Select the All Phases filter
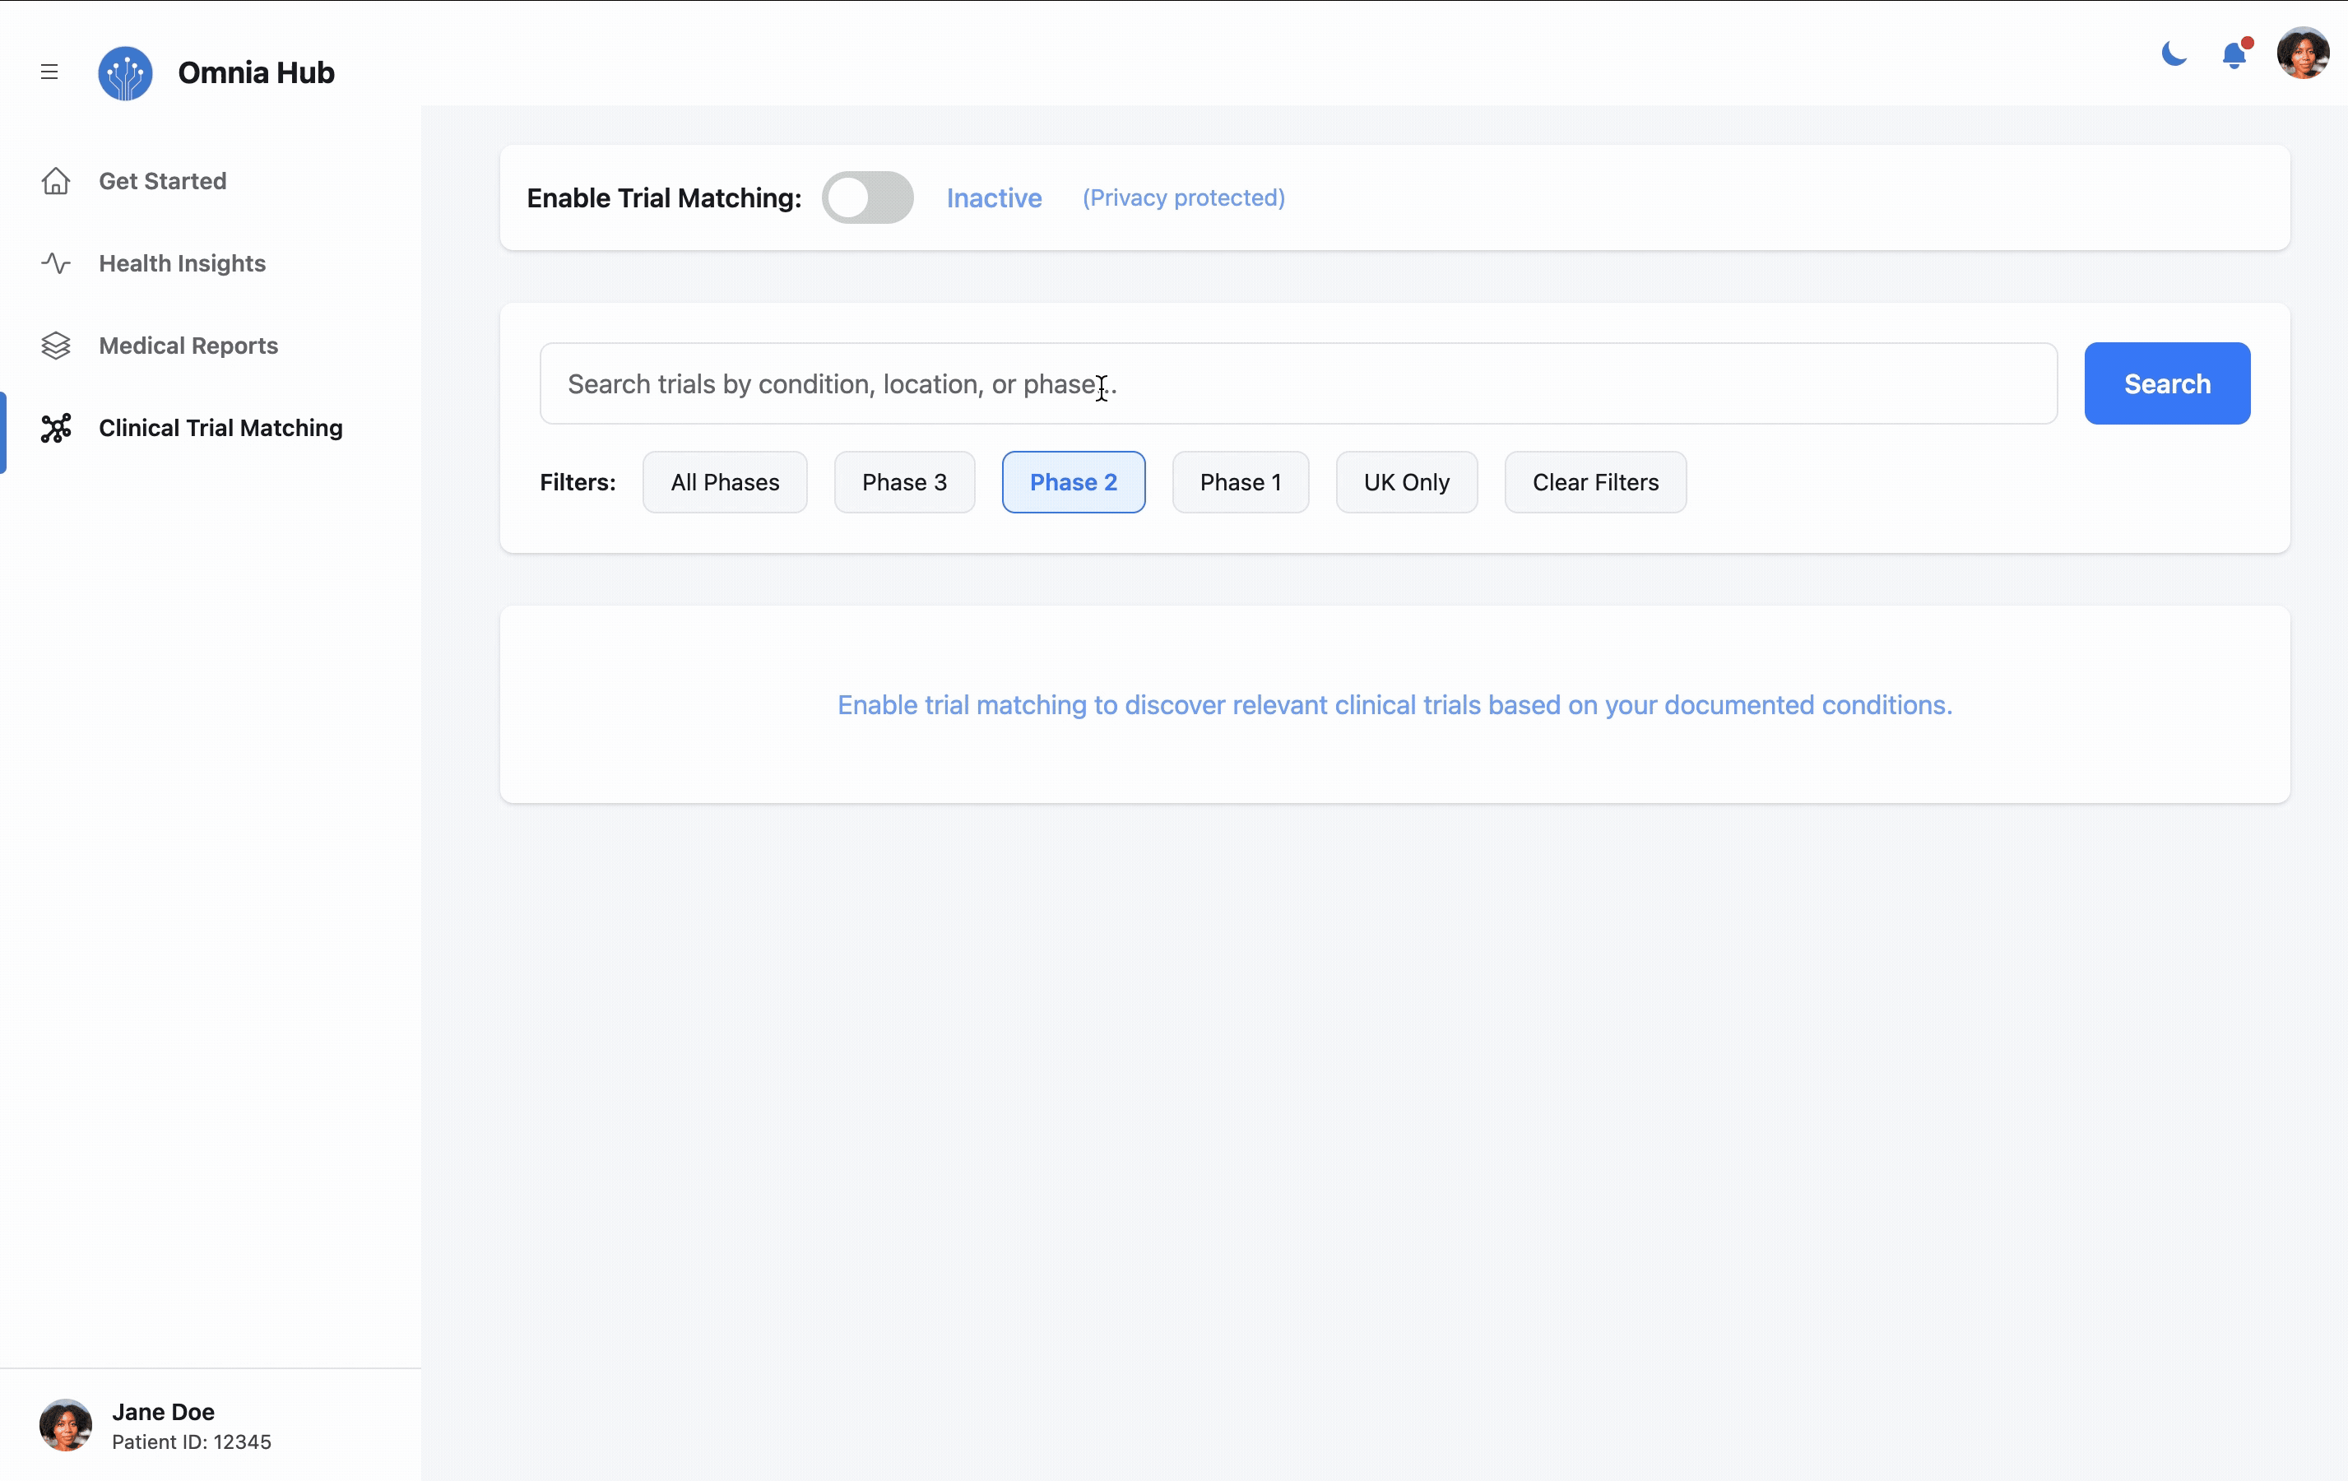 tap(725, 481)
